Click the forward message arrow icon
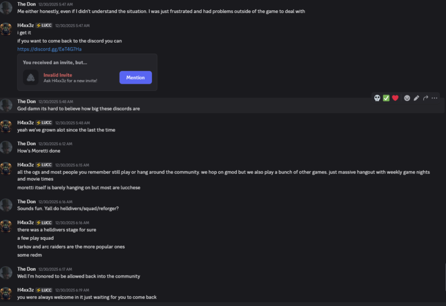The image size is (446, 306). tap(425, 98)
